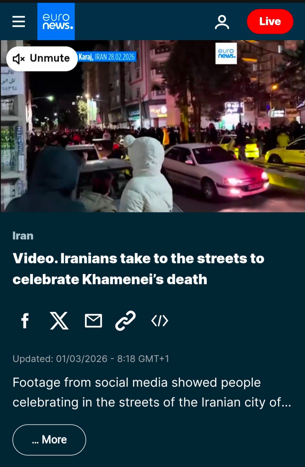The height and width of the screenshot is (467, 305).
Task: Unmute the video sound
Action: 42,59
